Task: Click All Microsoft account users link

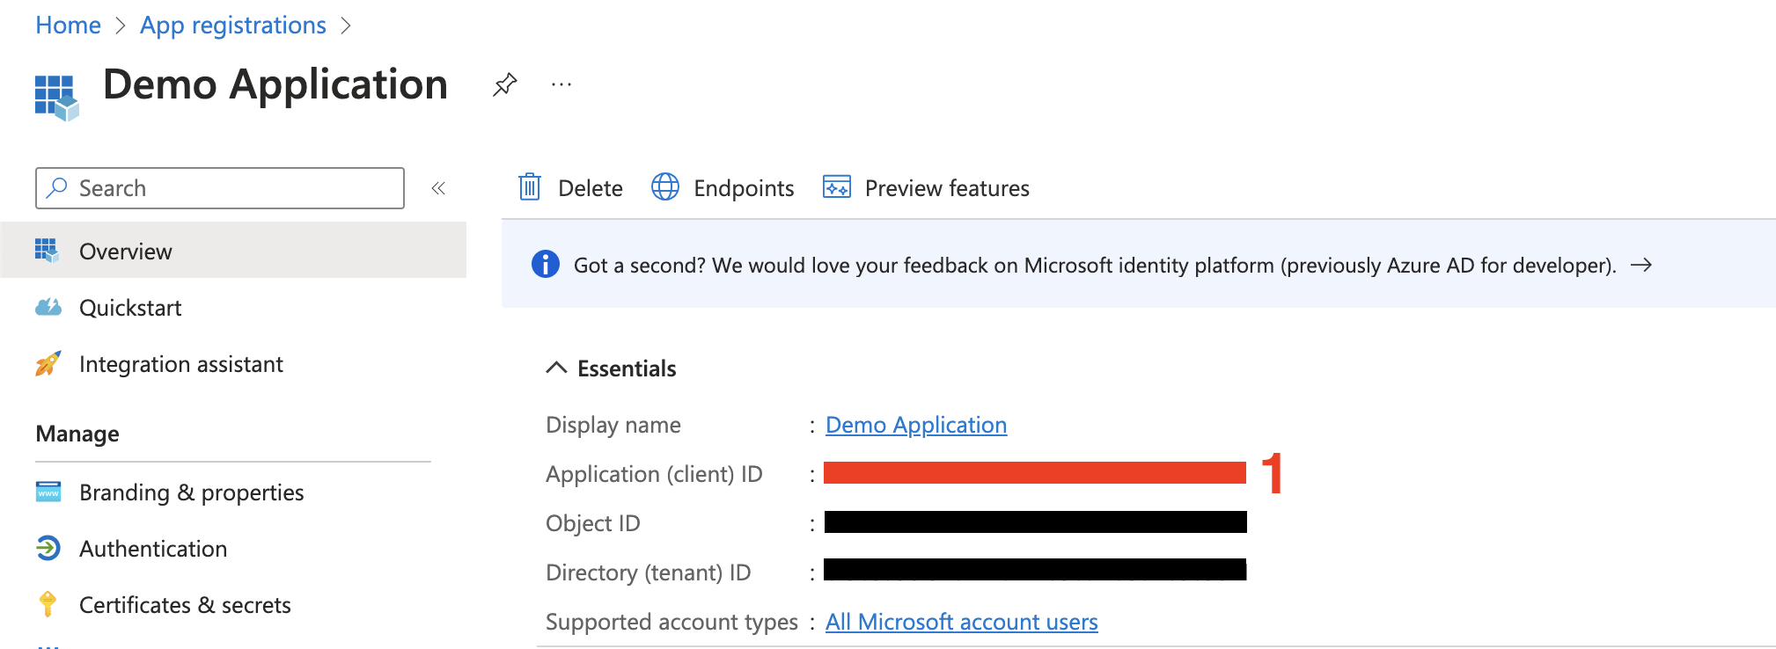Action: pos(961,622)
